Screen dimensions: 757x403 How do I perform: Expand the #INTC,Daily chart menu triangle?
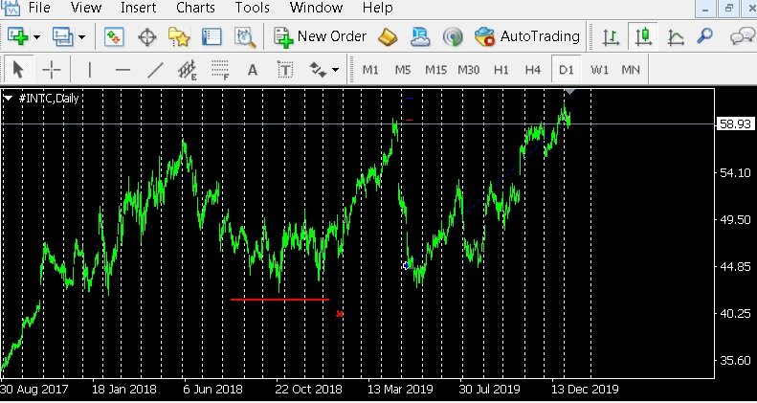[x=8, y=99]
